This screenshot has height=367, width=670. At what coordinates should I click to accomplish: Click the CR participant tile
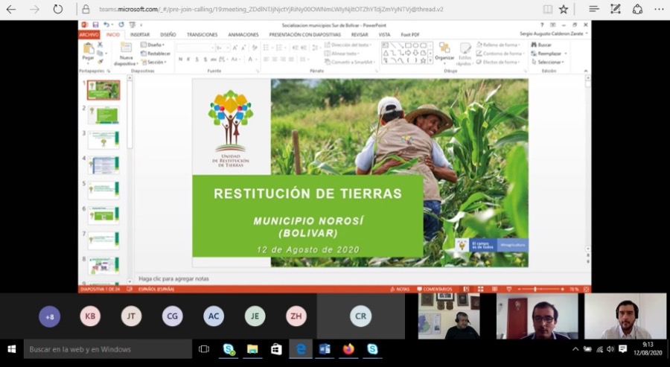pos(360,316)
